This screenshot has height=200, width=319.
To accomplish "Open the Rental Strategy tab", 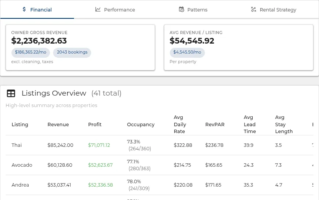I will [274, 10].
